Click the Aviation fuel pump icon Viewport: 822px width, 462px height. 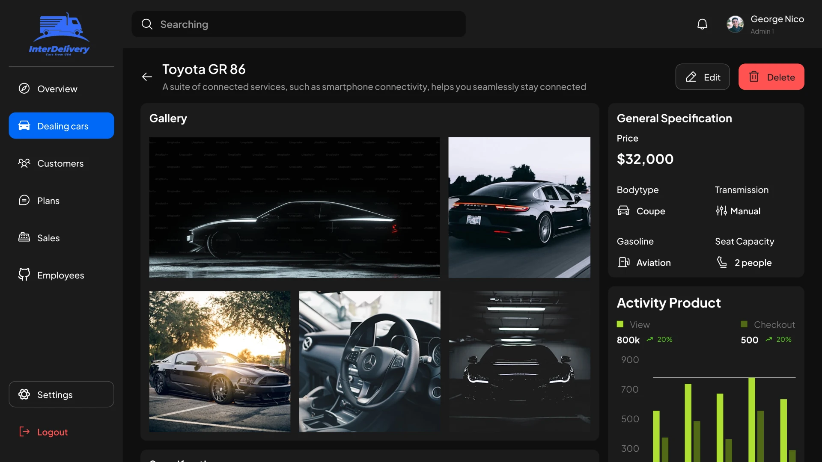point(624,262)
